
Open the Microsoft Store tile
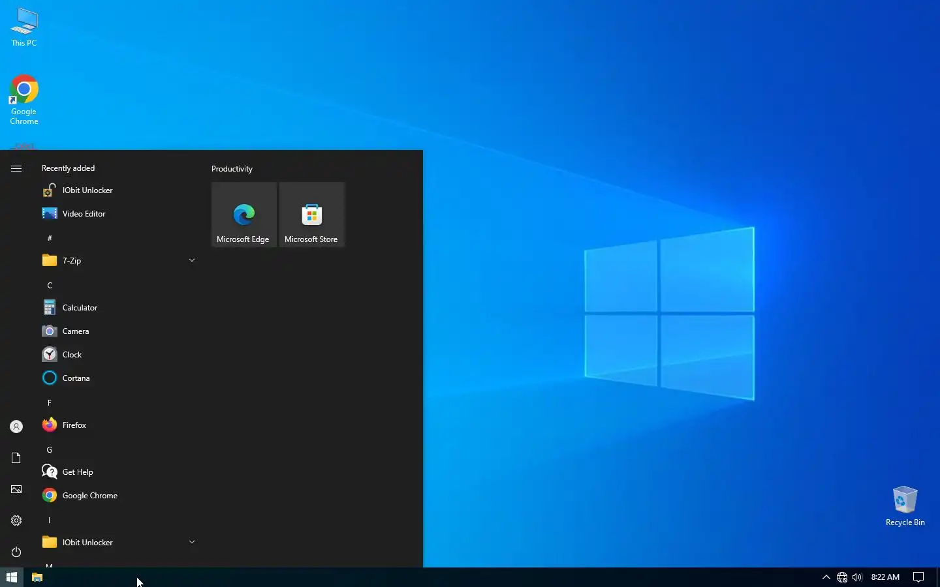pos(312,215)
